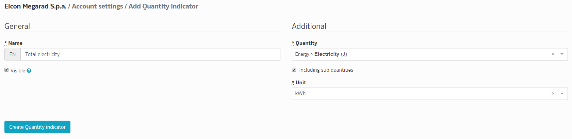Click Create Quantity indicator button
The height and width of the screenshot is (139, 572).
(x=37, y=127)
